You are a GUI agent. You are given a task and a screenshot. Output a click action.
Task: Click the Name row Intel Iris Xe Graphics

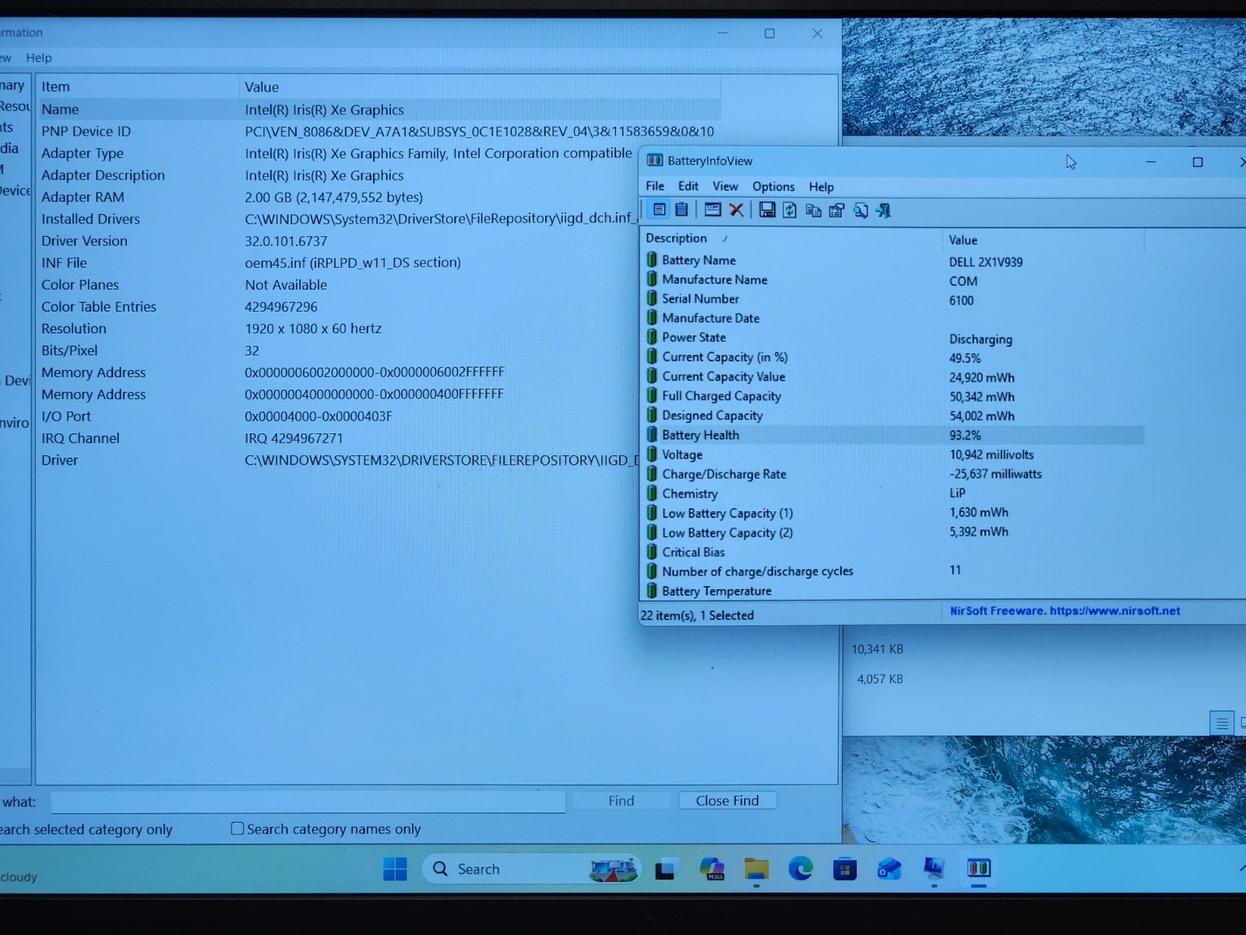click(x=378, y=109)
